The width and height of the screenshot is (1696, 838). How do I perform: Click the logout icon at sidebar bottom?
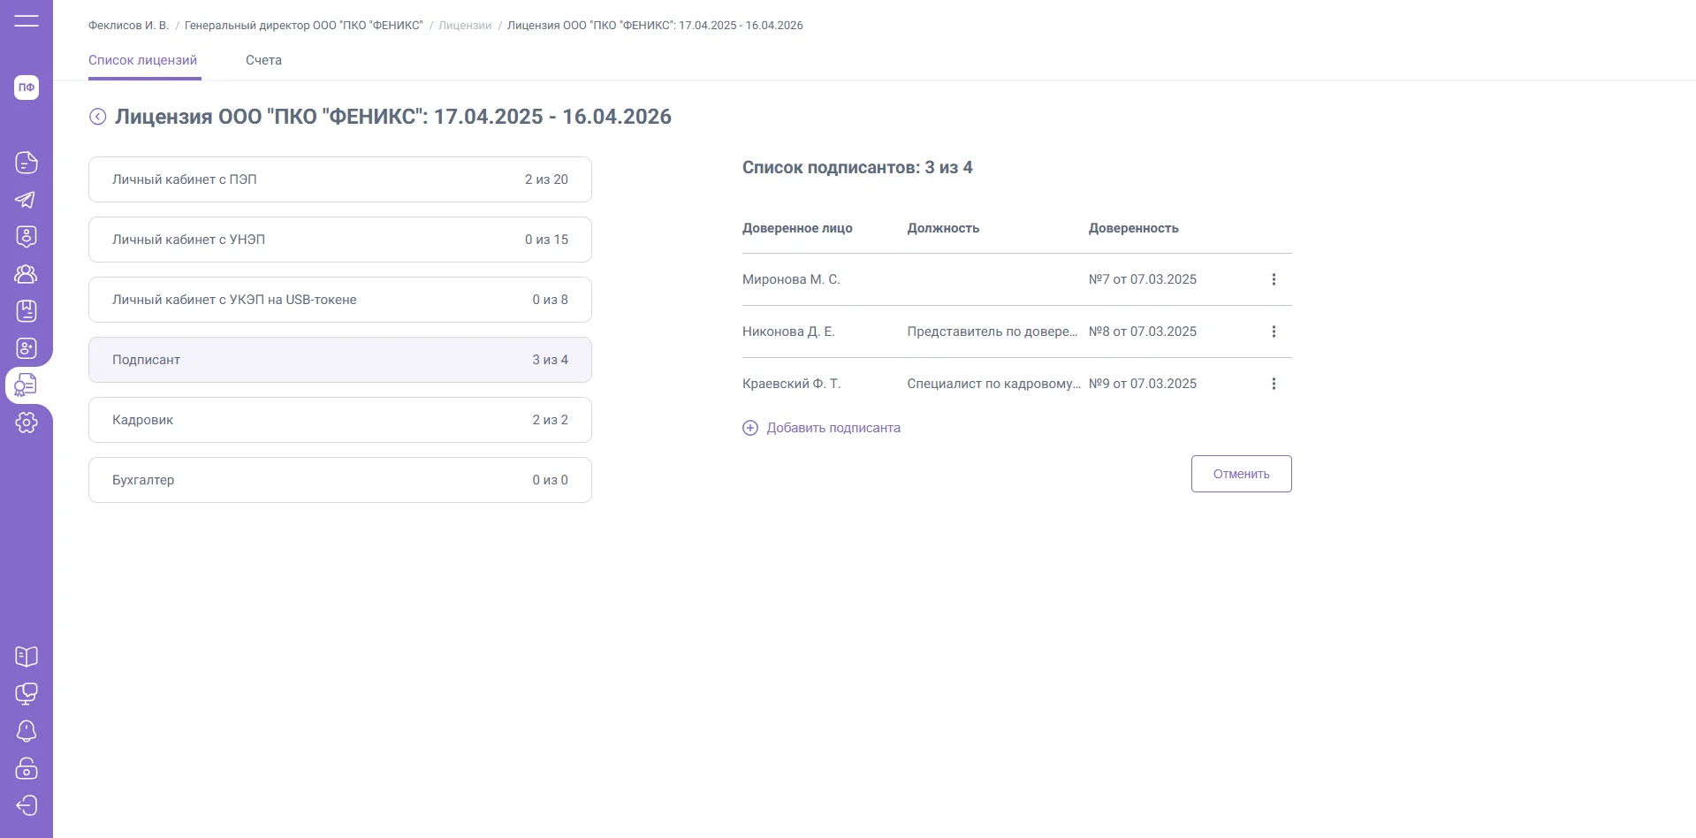pos(27,805)
